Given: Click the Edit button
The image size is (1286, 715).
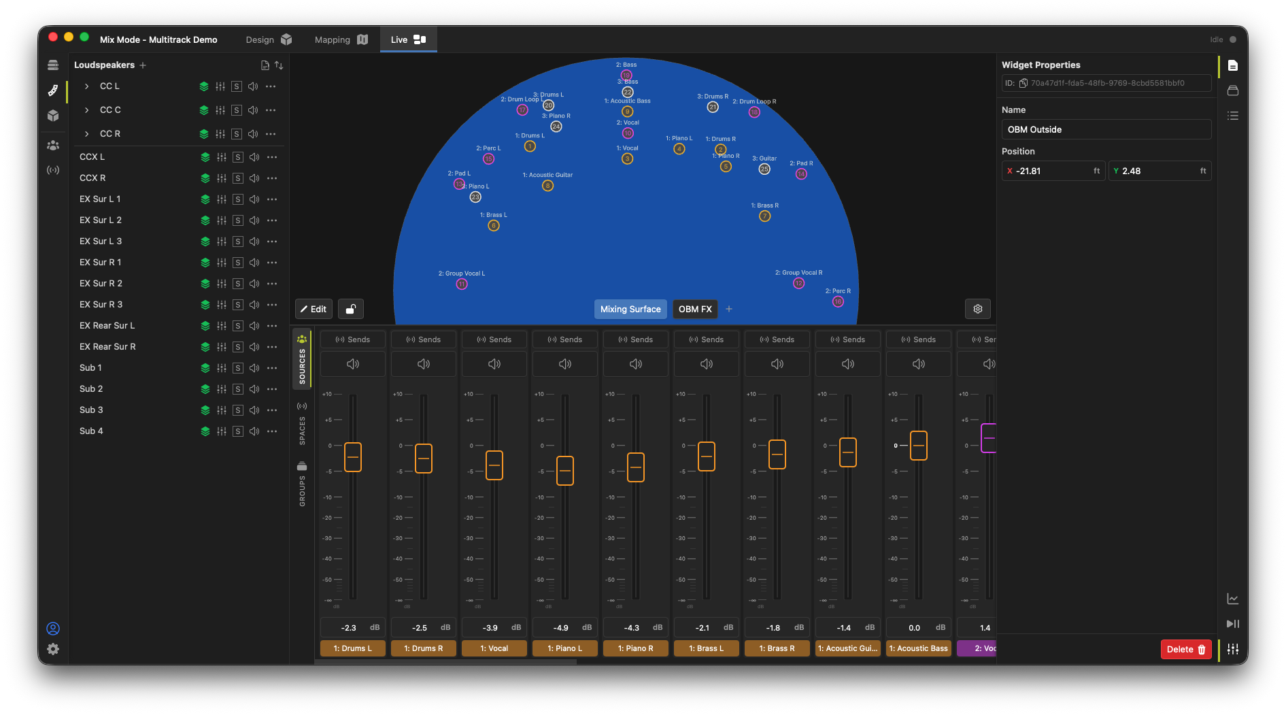Looking at the screenshot, I should (x=314, y=309).
